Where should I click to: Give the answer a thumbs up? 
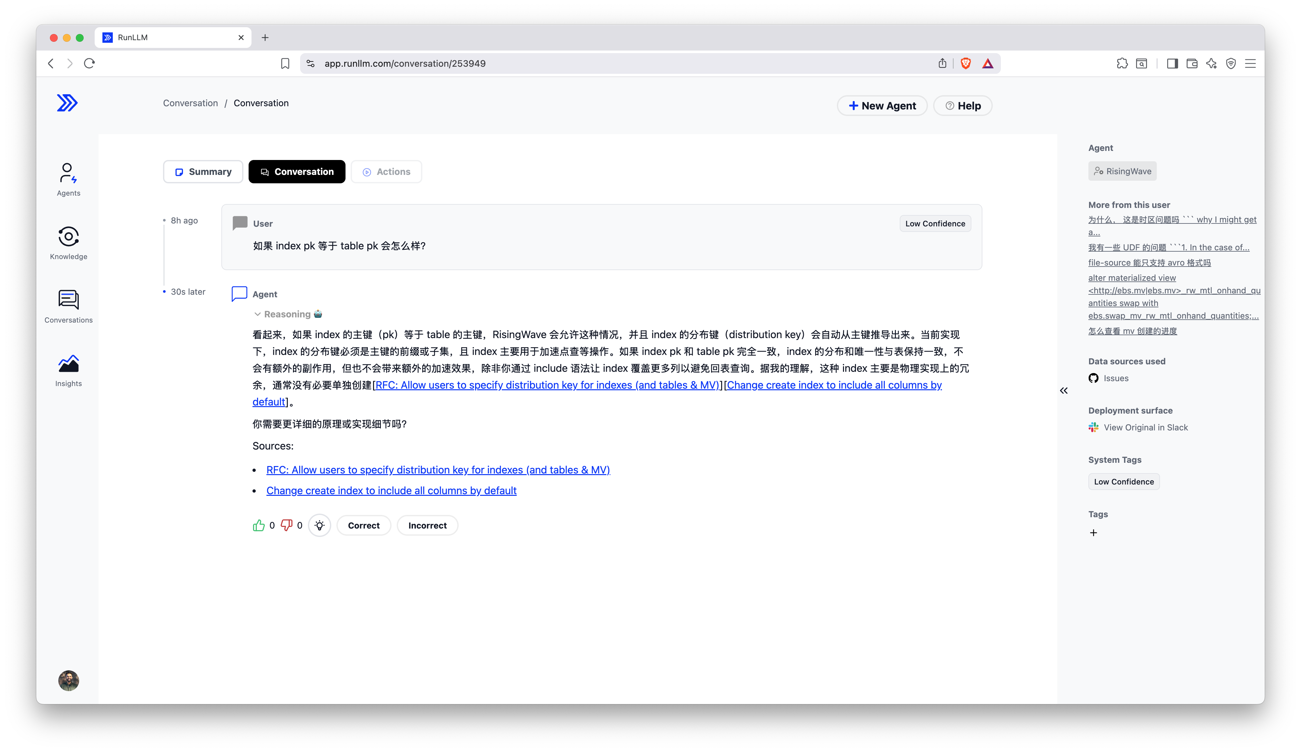tap(259, 525)
